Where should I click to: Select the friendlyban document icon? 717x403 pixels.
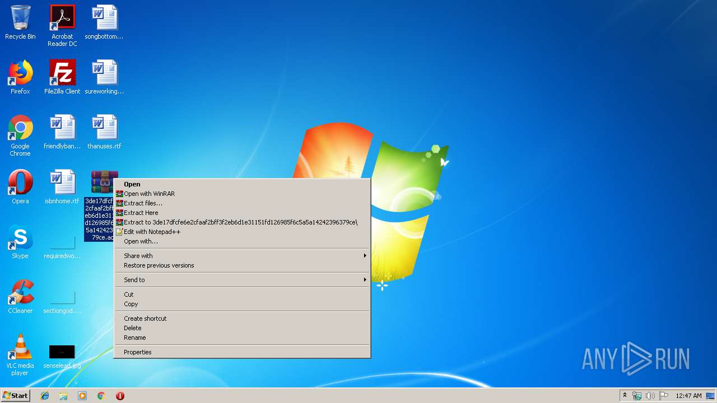62,132
